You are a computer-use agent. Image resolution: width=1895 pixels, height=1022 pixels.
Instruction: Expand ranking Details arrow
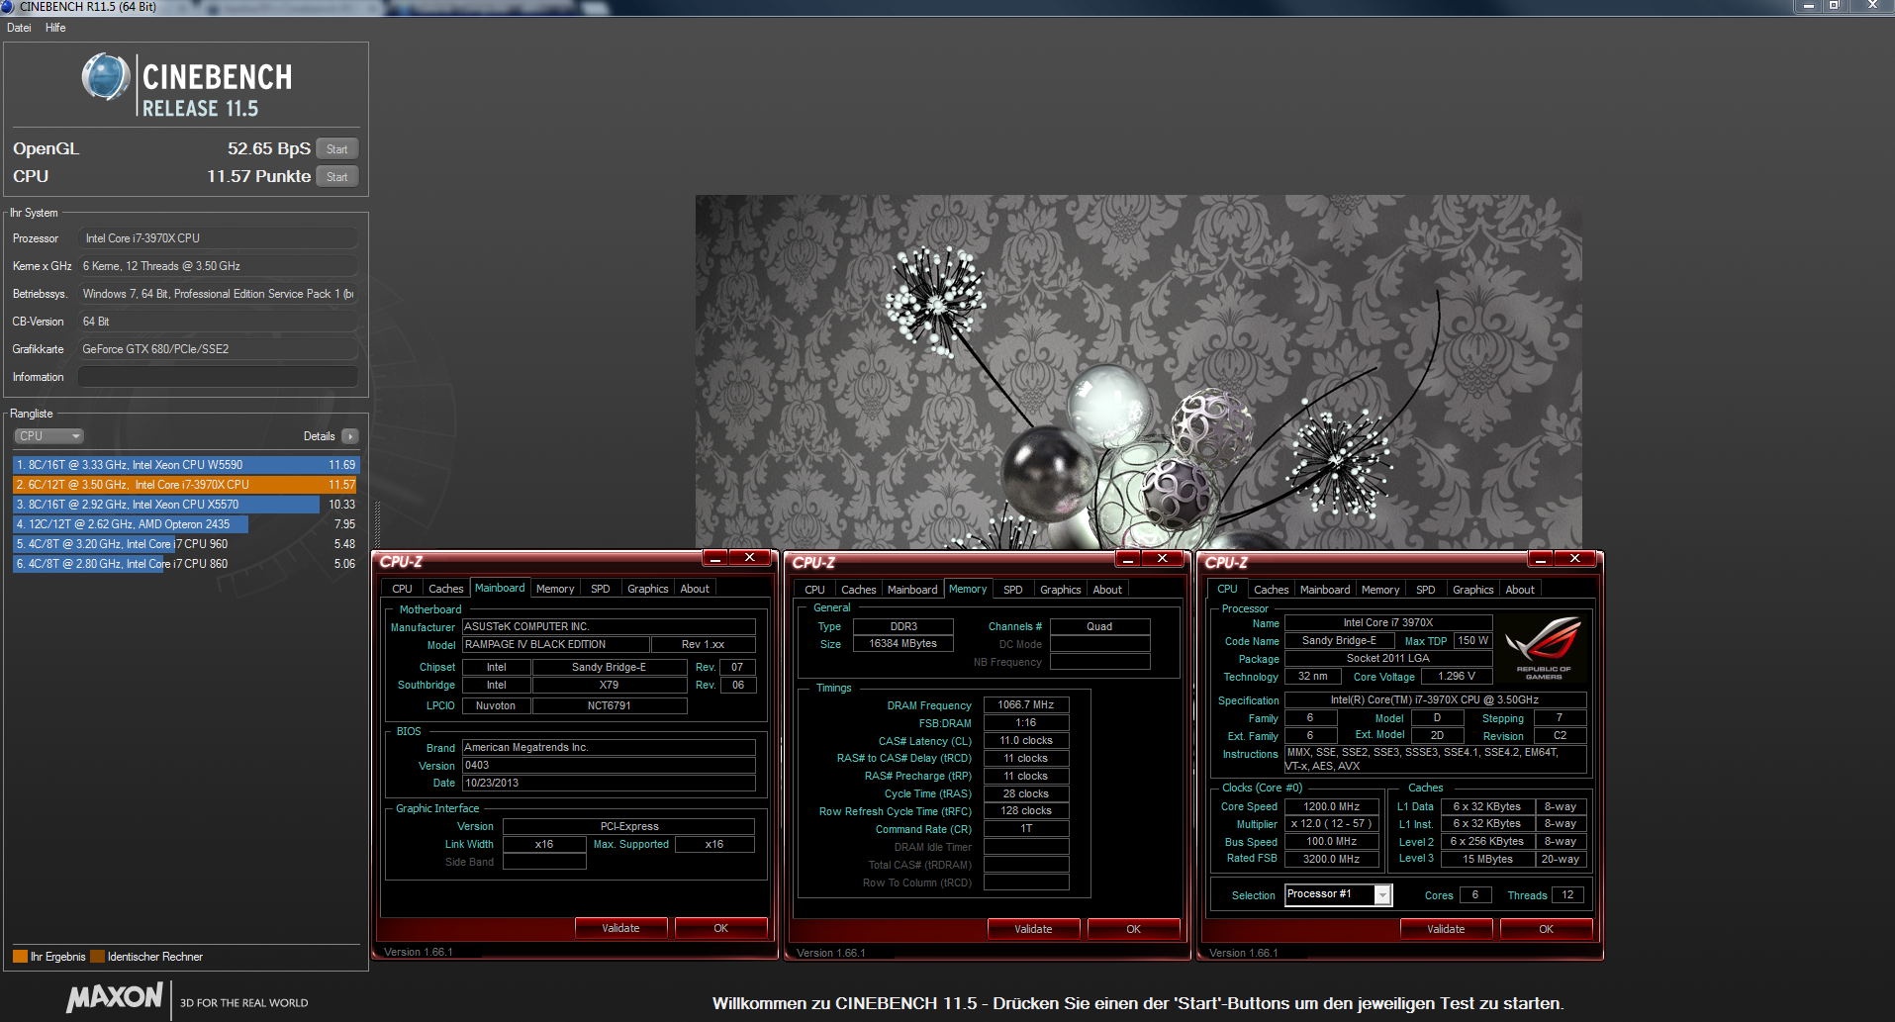350,436
